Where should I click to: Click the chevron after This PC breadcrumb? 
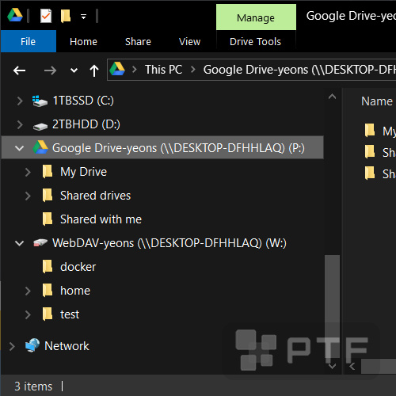coord(193,70)
